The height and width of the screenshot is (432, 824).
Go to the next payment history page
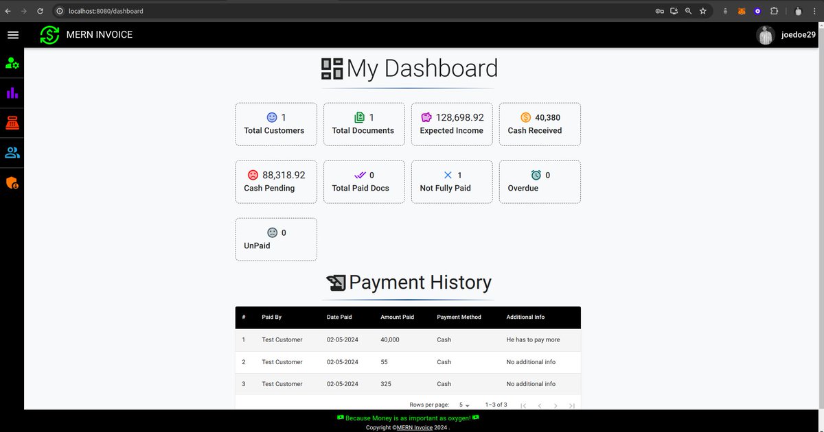[x=556, y=405]
